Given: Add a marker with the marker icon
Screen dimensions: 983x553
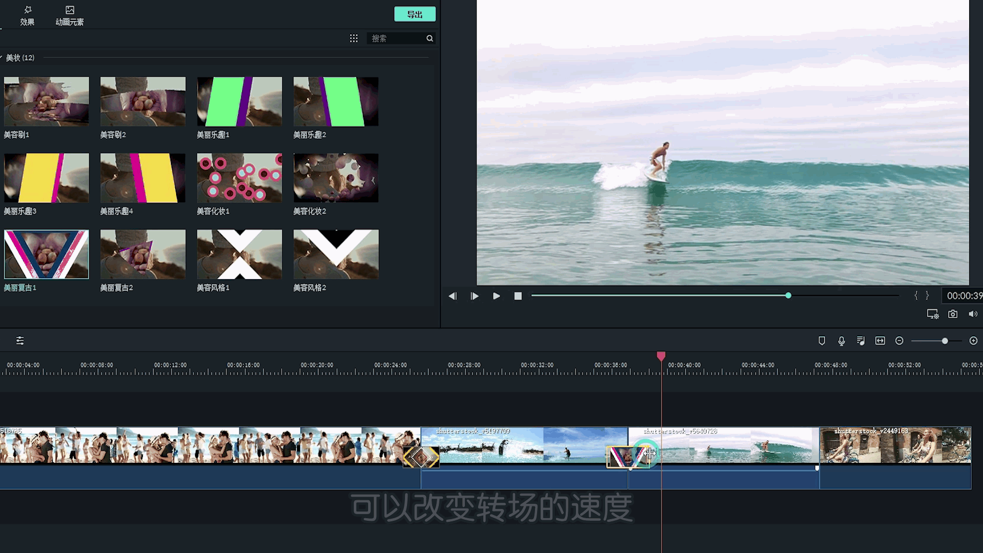Looking at the screenshot, I should click(822, 341).
